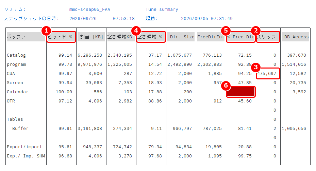The width and height of the screenshot is (316, 171).
Task: Click the スナップショットの日時: label
Action: click(31, 18)
